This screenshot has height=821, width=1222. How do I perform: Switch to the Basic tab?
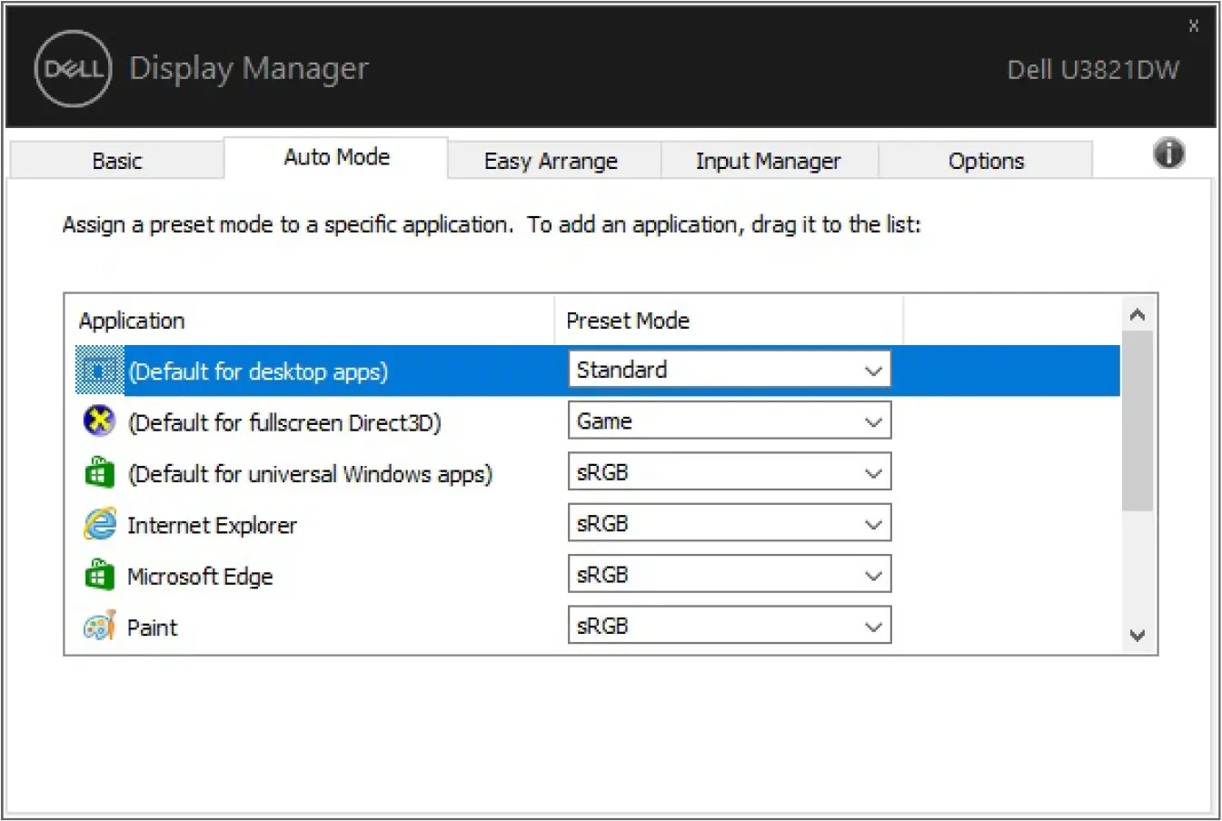pos(116,161)
